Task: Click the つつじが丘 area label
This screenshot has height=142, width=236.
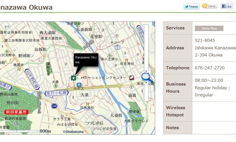Action: tap(94, 123)
